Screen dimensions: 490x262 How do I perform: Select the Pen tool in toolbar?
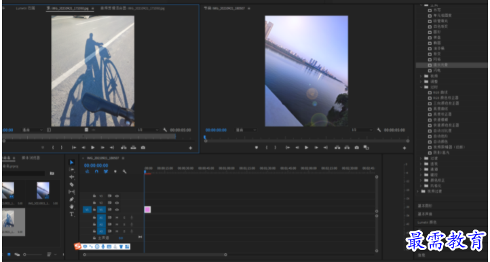pyautogui.click(x=71, y=199)
